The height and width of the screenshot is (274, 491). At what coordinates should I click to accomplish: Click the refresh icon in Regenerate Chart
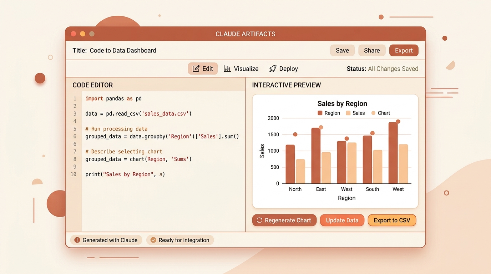[259, 220]
